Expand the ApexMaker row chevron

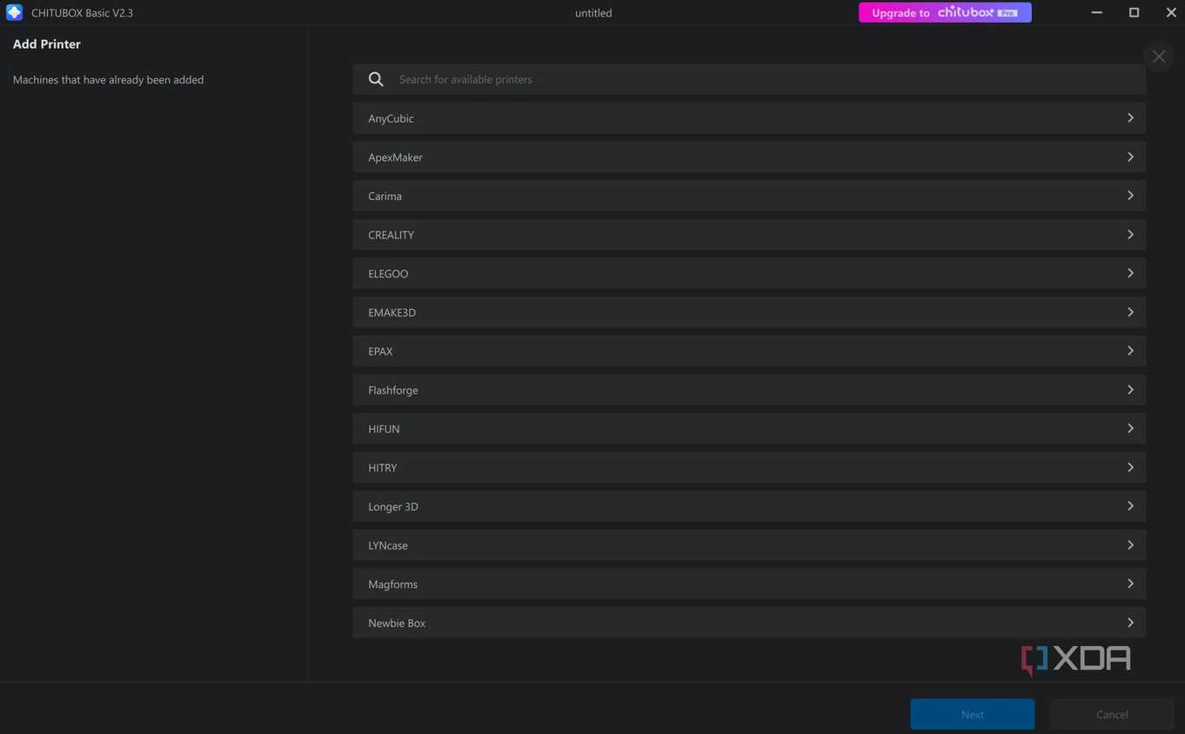pyautogui.click(x=1130, y=157)
